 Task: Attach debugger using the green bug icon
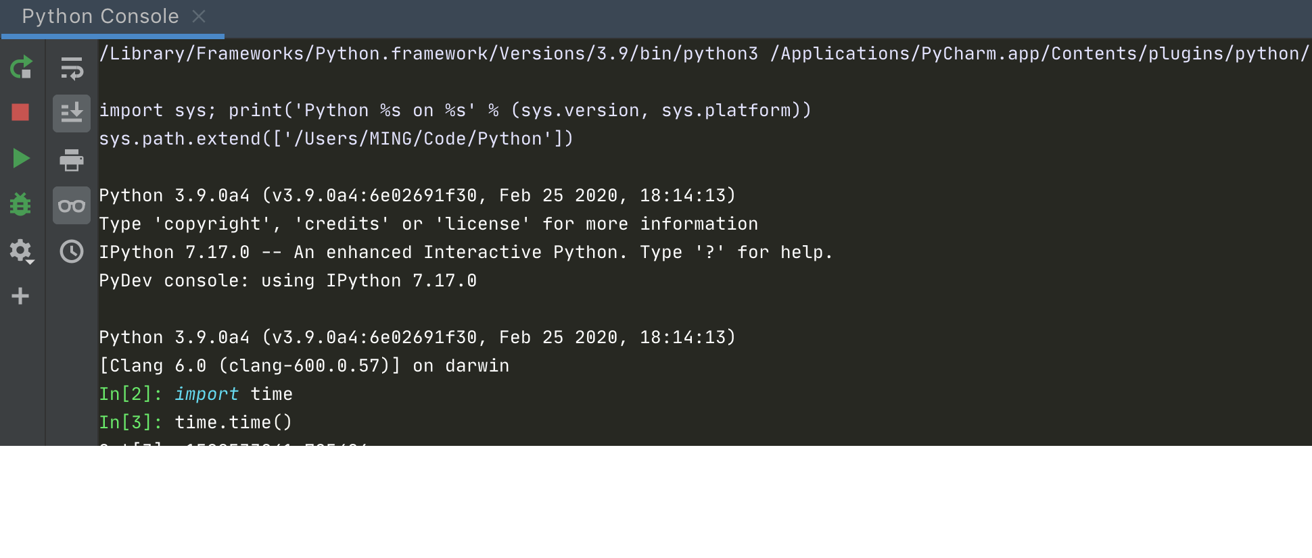point(20,205)
